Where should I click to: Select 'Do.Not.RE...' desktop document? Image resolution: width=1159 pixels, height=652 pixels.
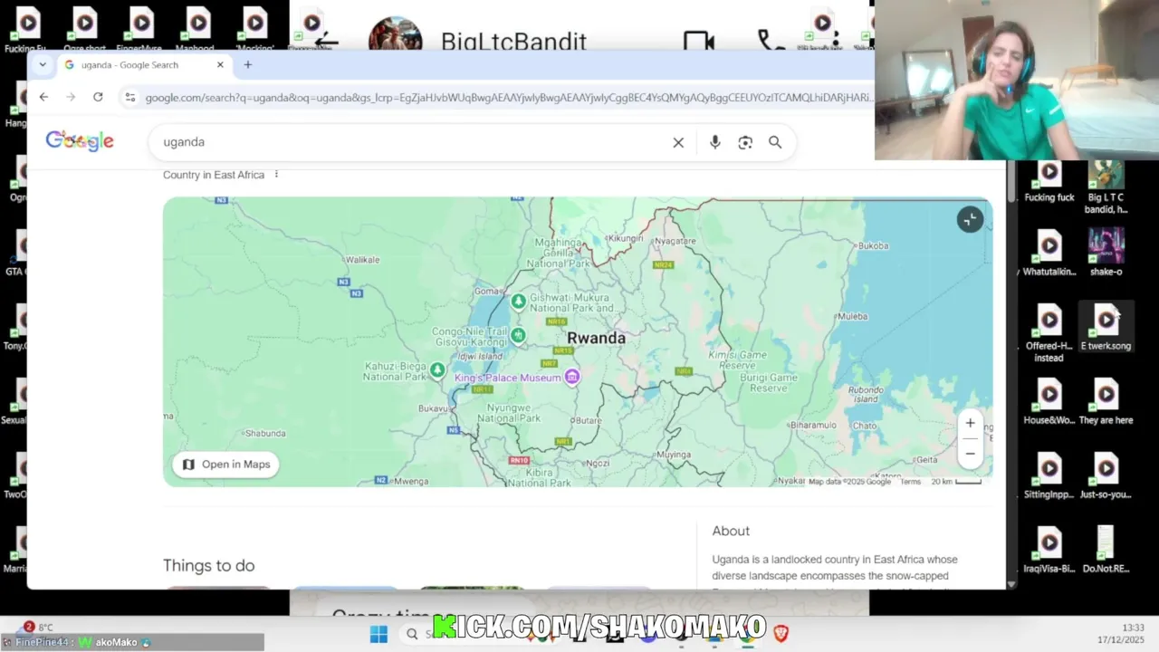coord(1106,551)
